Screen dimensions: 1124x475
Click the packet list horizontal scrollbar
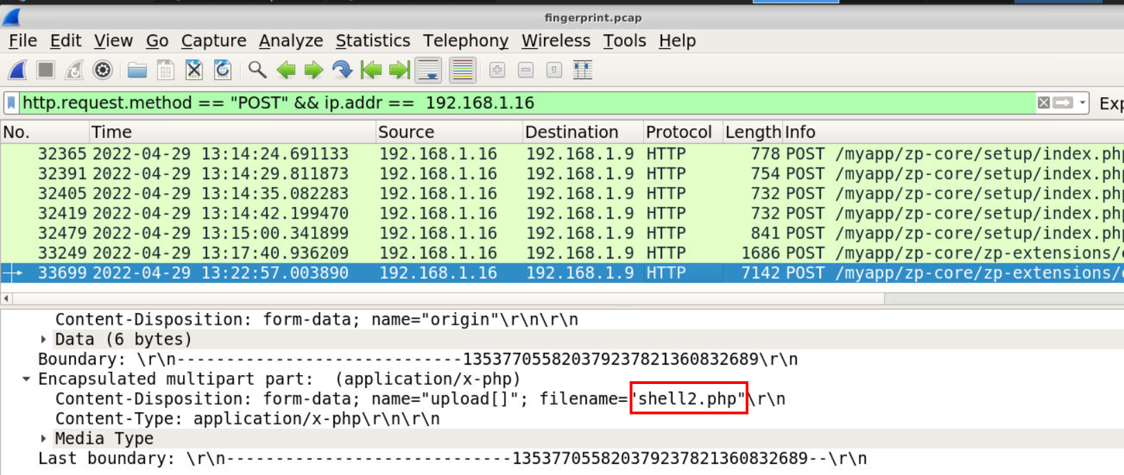coord(449,299)
